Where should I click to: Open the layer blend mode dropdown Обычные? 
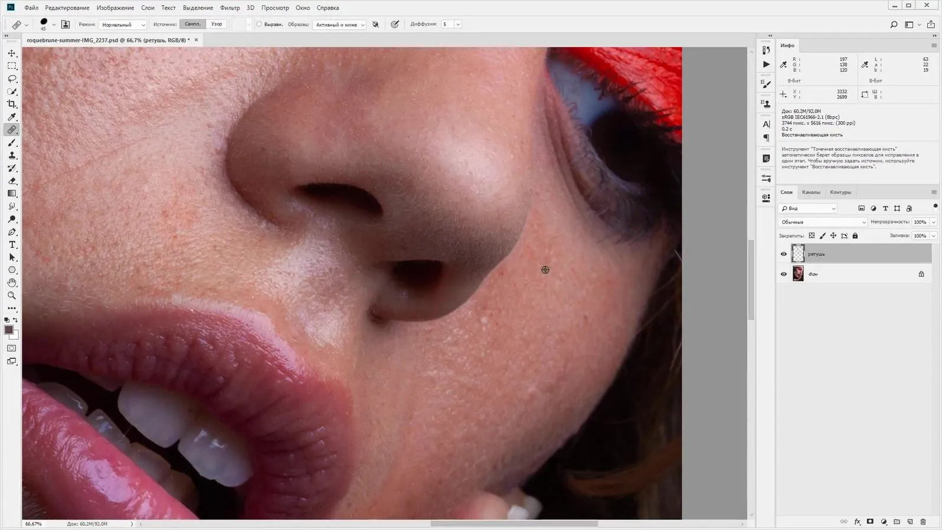[823, 222]
